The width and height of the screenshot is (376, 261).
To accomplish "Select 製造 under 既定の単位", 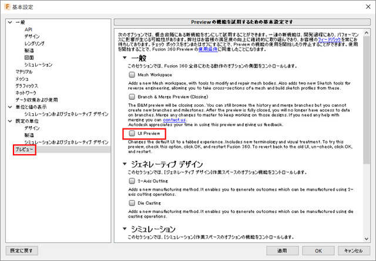I will (x=29, y=135).
